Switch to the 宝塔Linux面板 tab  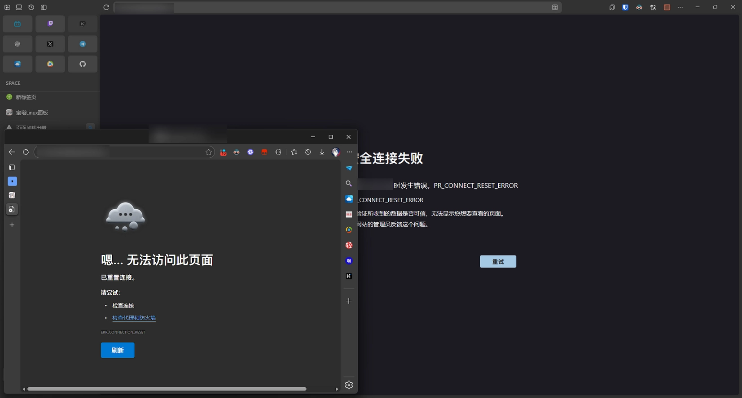tap(32, 112)
